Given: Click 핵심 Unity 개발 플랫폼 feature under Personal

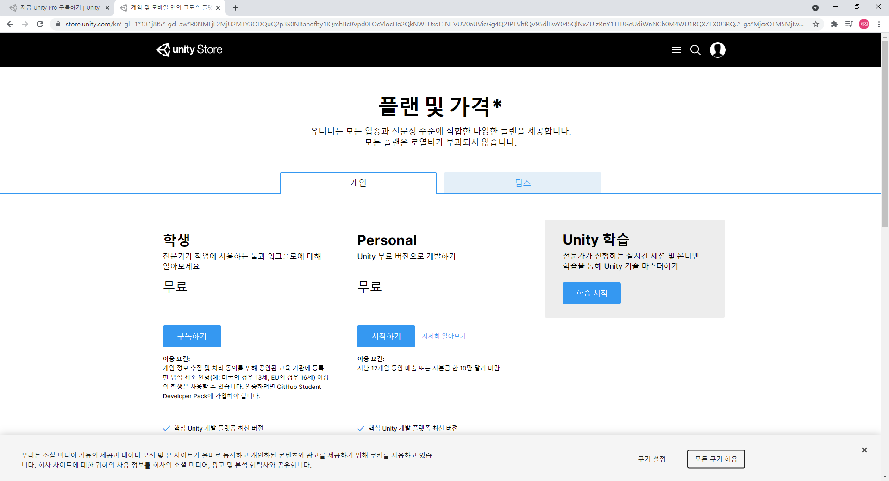Looking at the screenshot, I should tap(413, 428).
